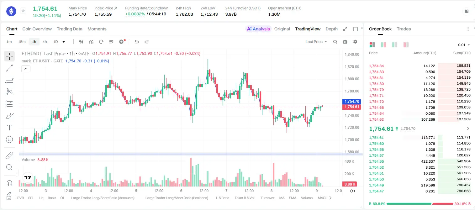The image size is (475, 210).
Task: Take a chart snapshot with camera icon
Action: click(x=345, y=42)
